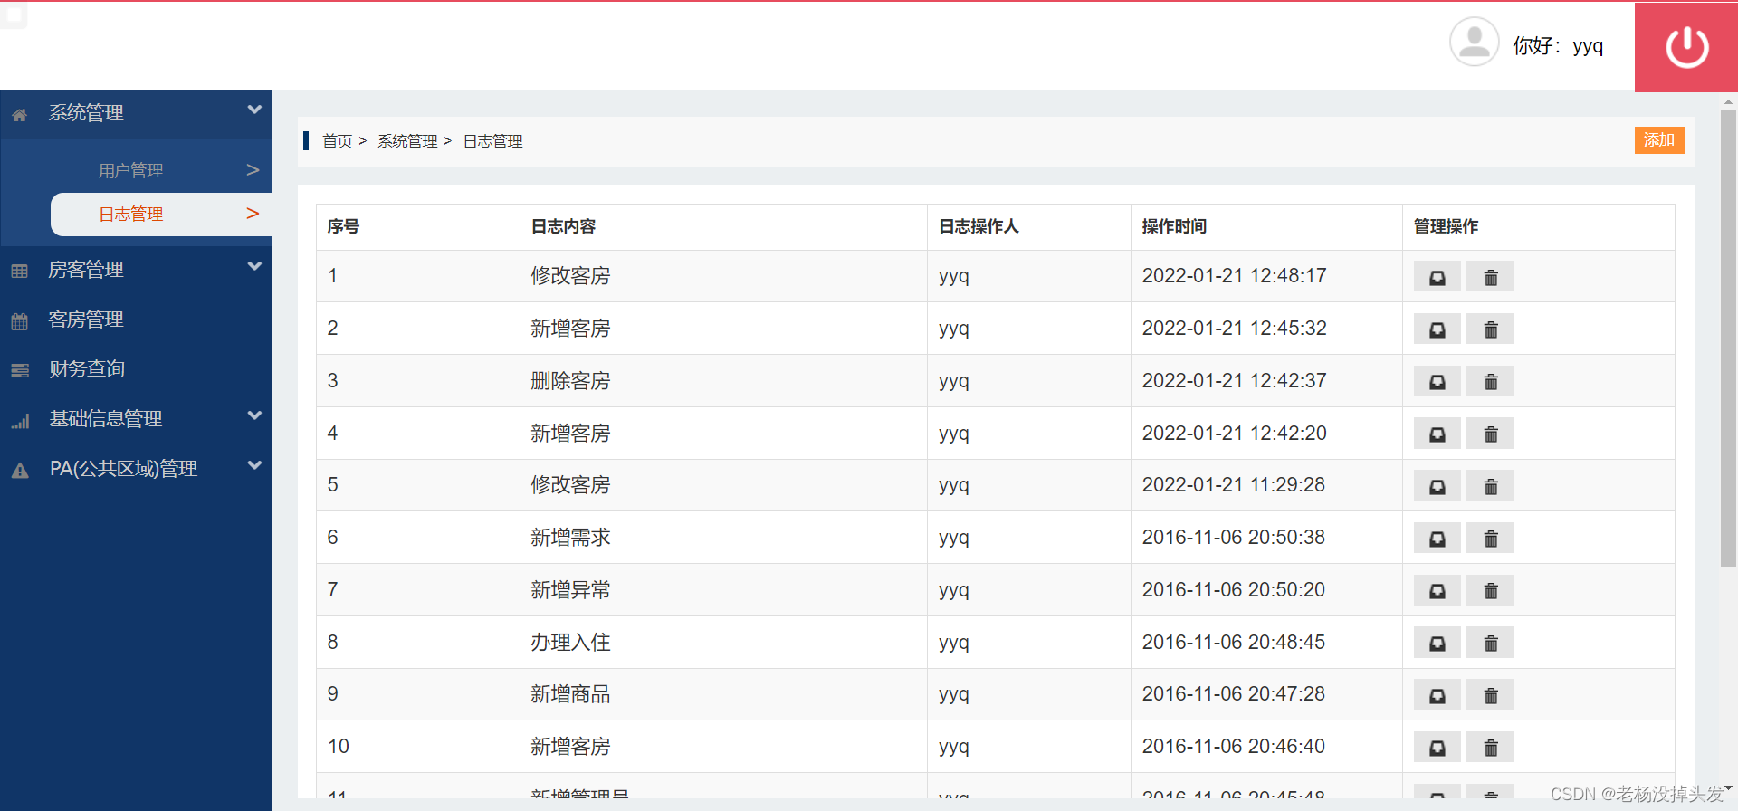The image size is (1738, 811).
Task: Open 基础信息管理 sidebar menu
Action: click(x=106, y=419)
